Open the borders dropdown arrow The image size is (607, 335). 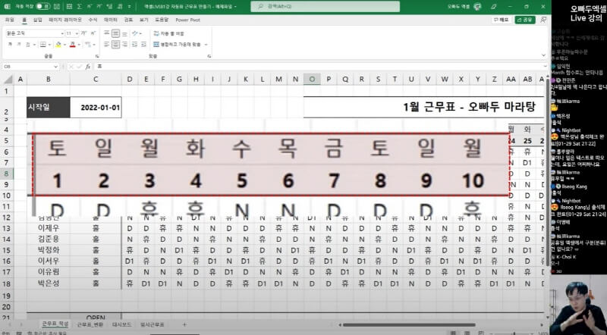(49, 45)
